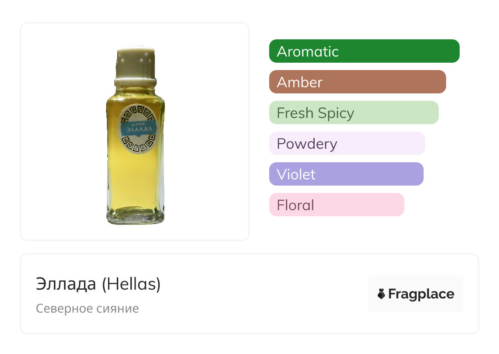Image resolution: width=499 pixels, height=354 pixels.
Task: Pick the pale Powdery accord bar
Action: point(347,143)
